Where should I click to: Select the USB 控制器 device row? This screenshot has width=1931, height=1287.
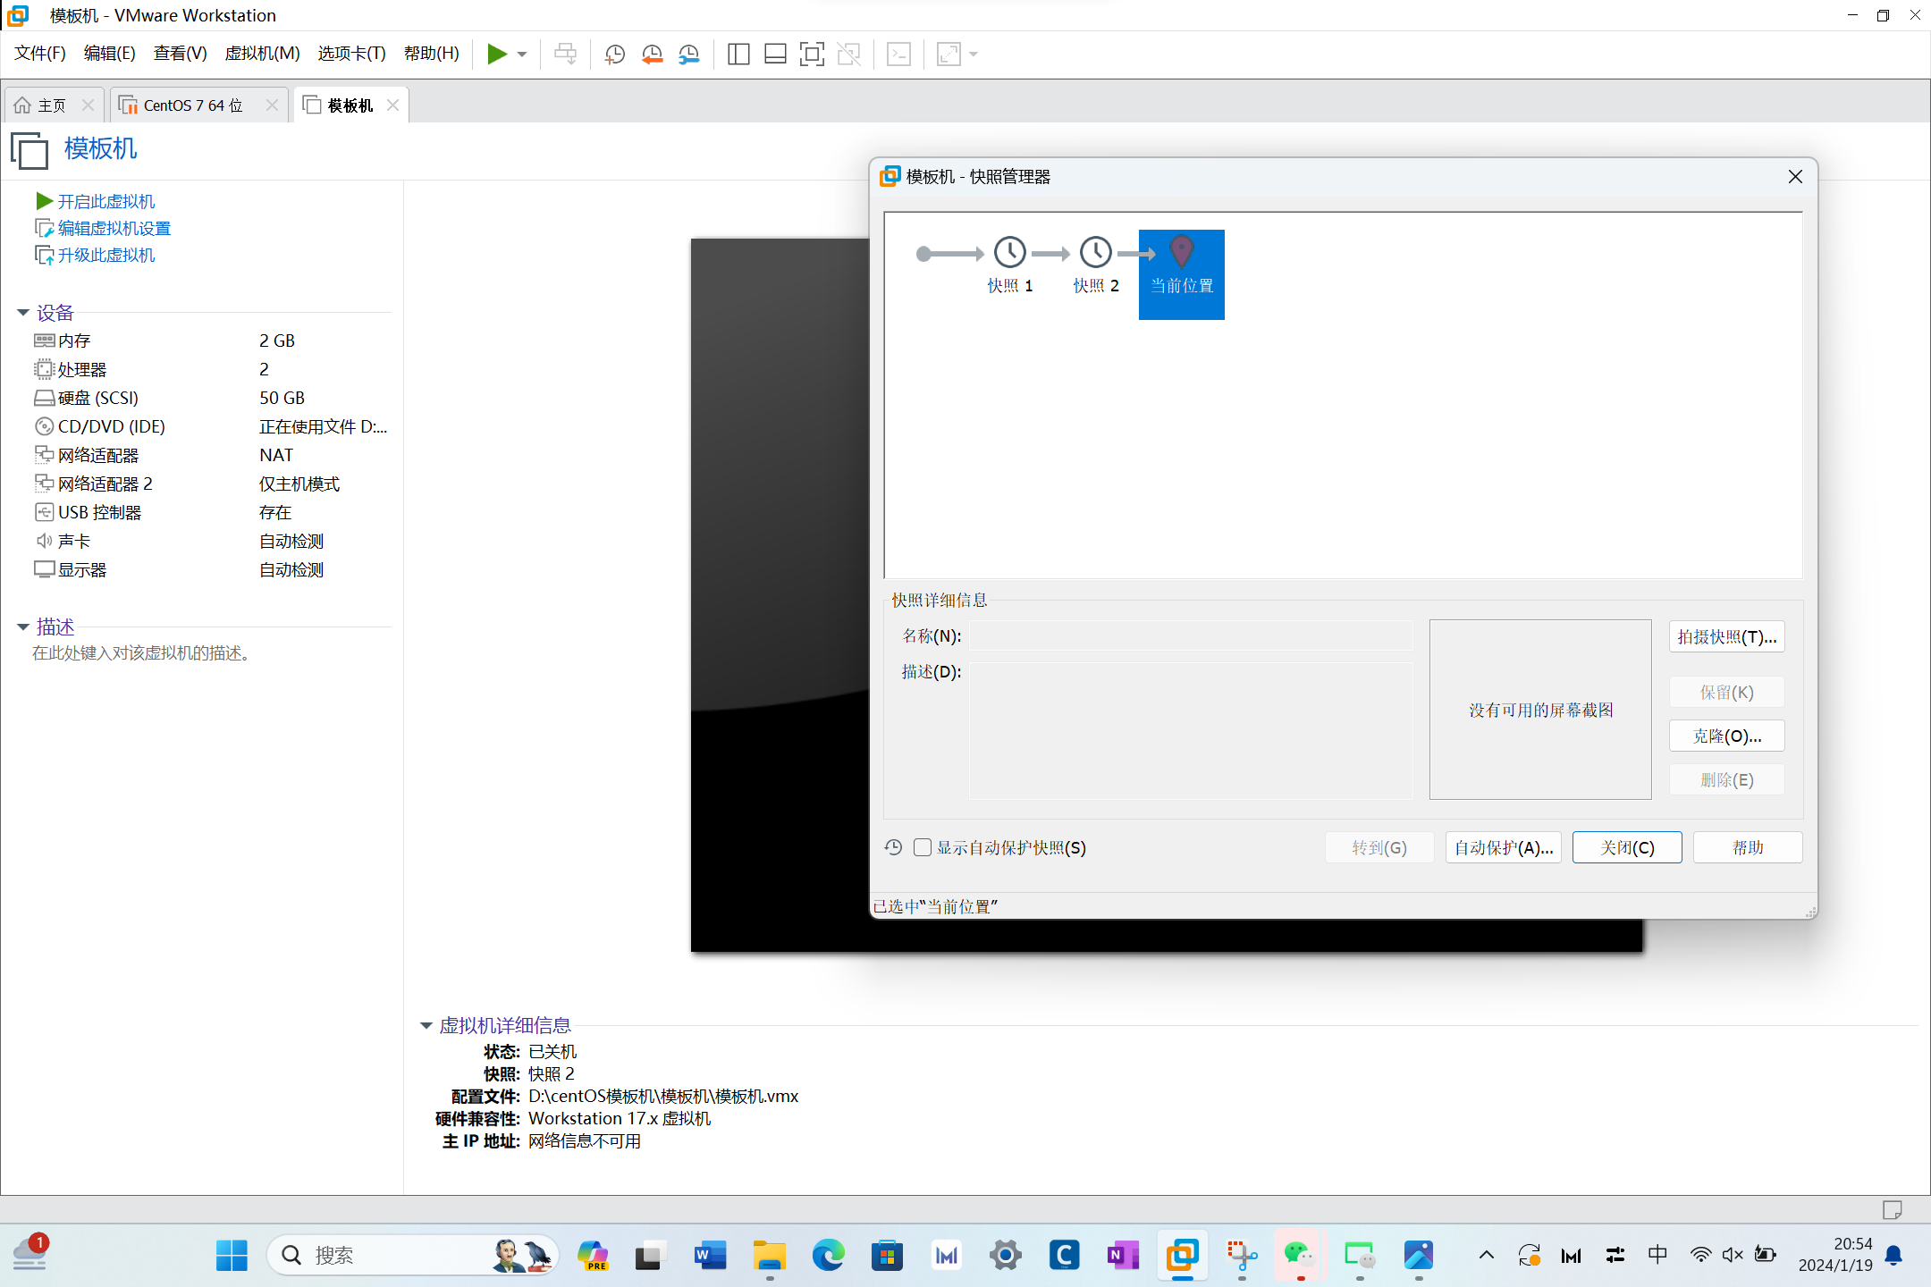[211, 513]
